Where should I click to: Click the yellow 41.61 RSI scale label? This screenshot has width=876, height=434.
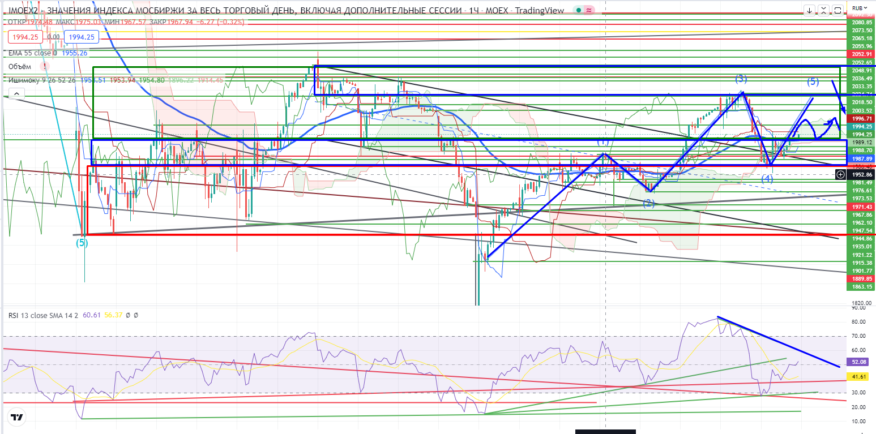point(860,376)
